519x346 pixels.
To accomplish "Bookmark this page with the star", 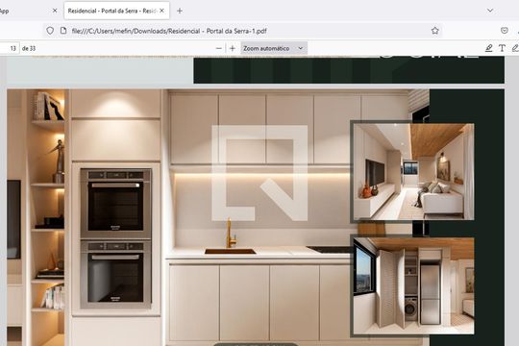I will (435, 31).
